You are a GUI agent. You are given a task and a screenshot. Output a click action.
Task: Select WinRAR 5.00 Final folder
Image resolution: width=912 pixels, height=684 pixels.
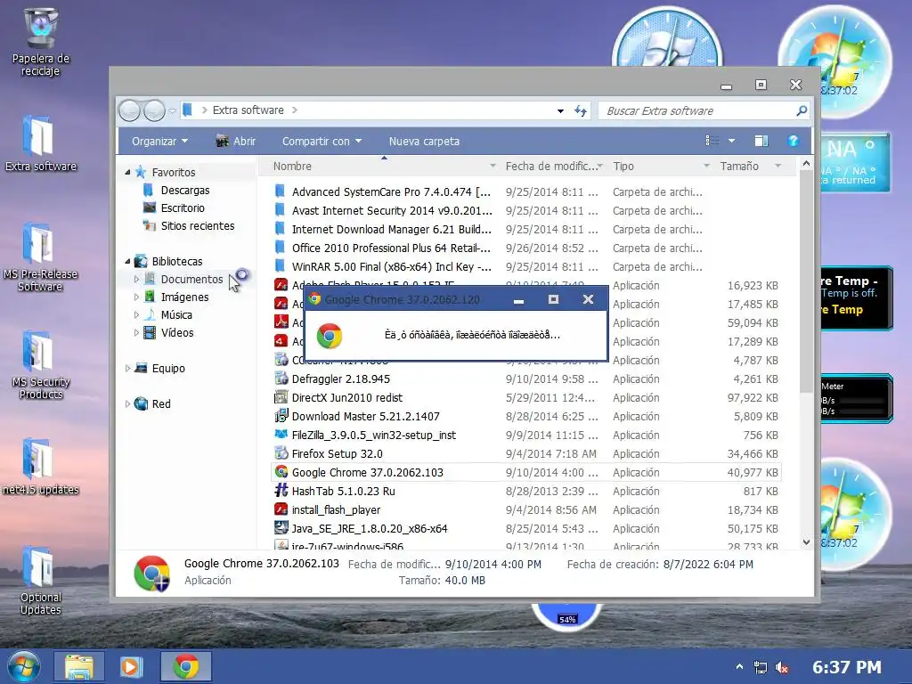pos(392,266)
